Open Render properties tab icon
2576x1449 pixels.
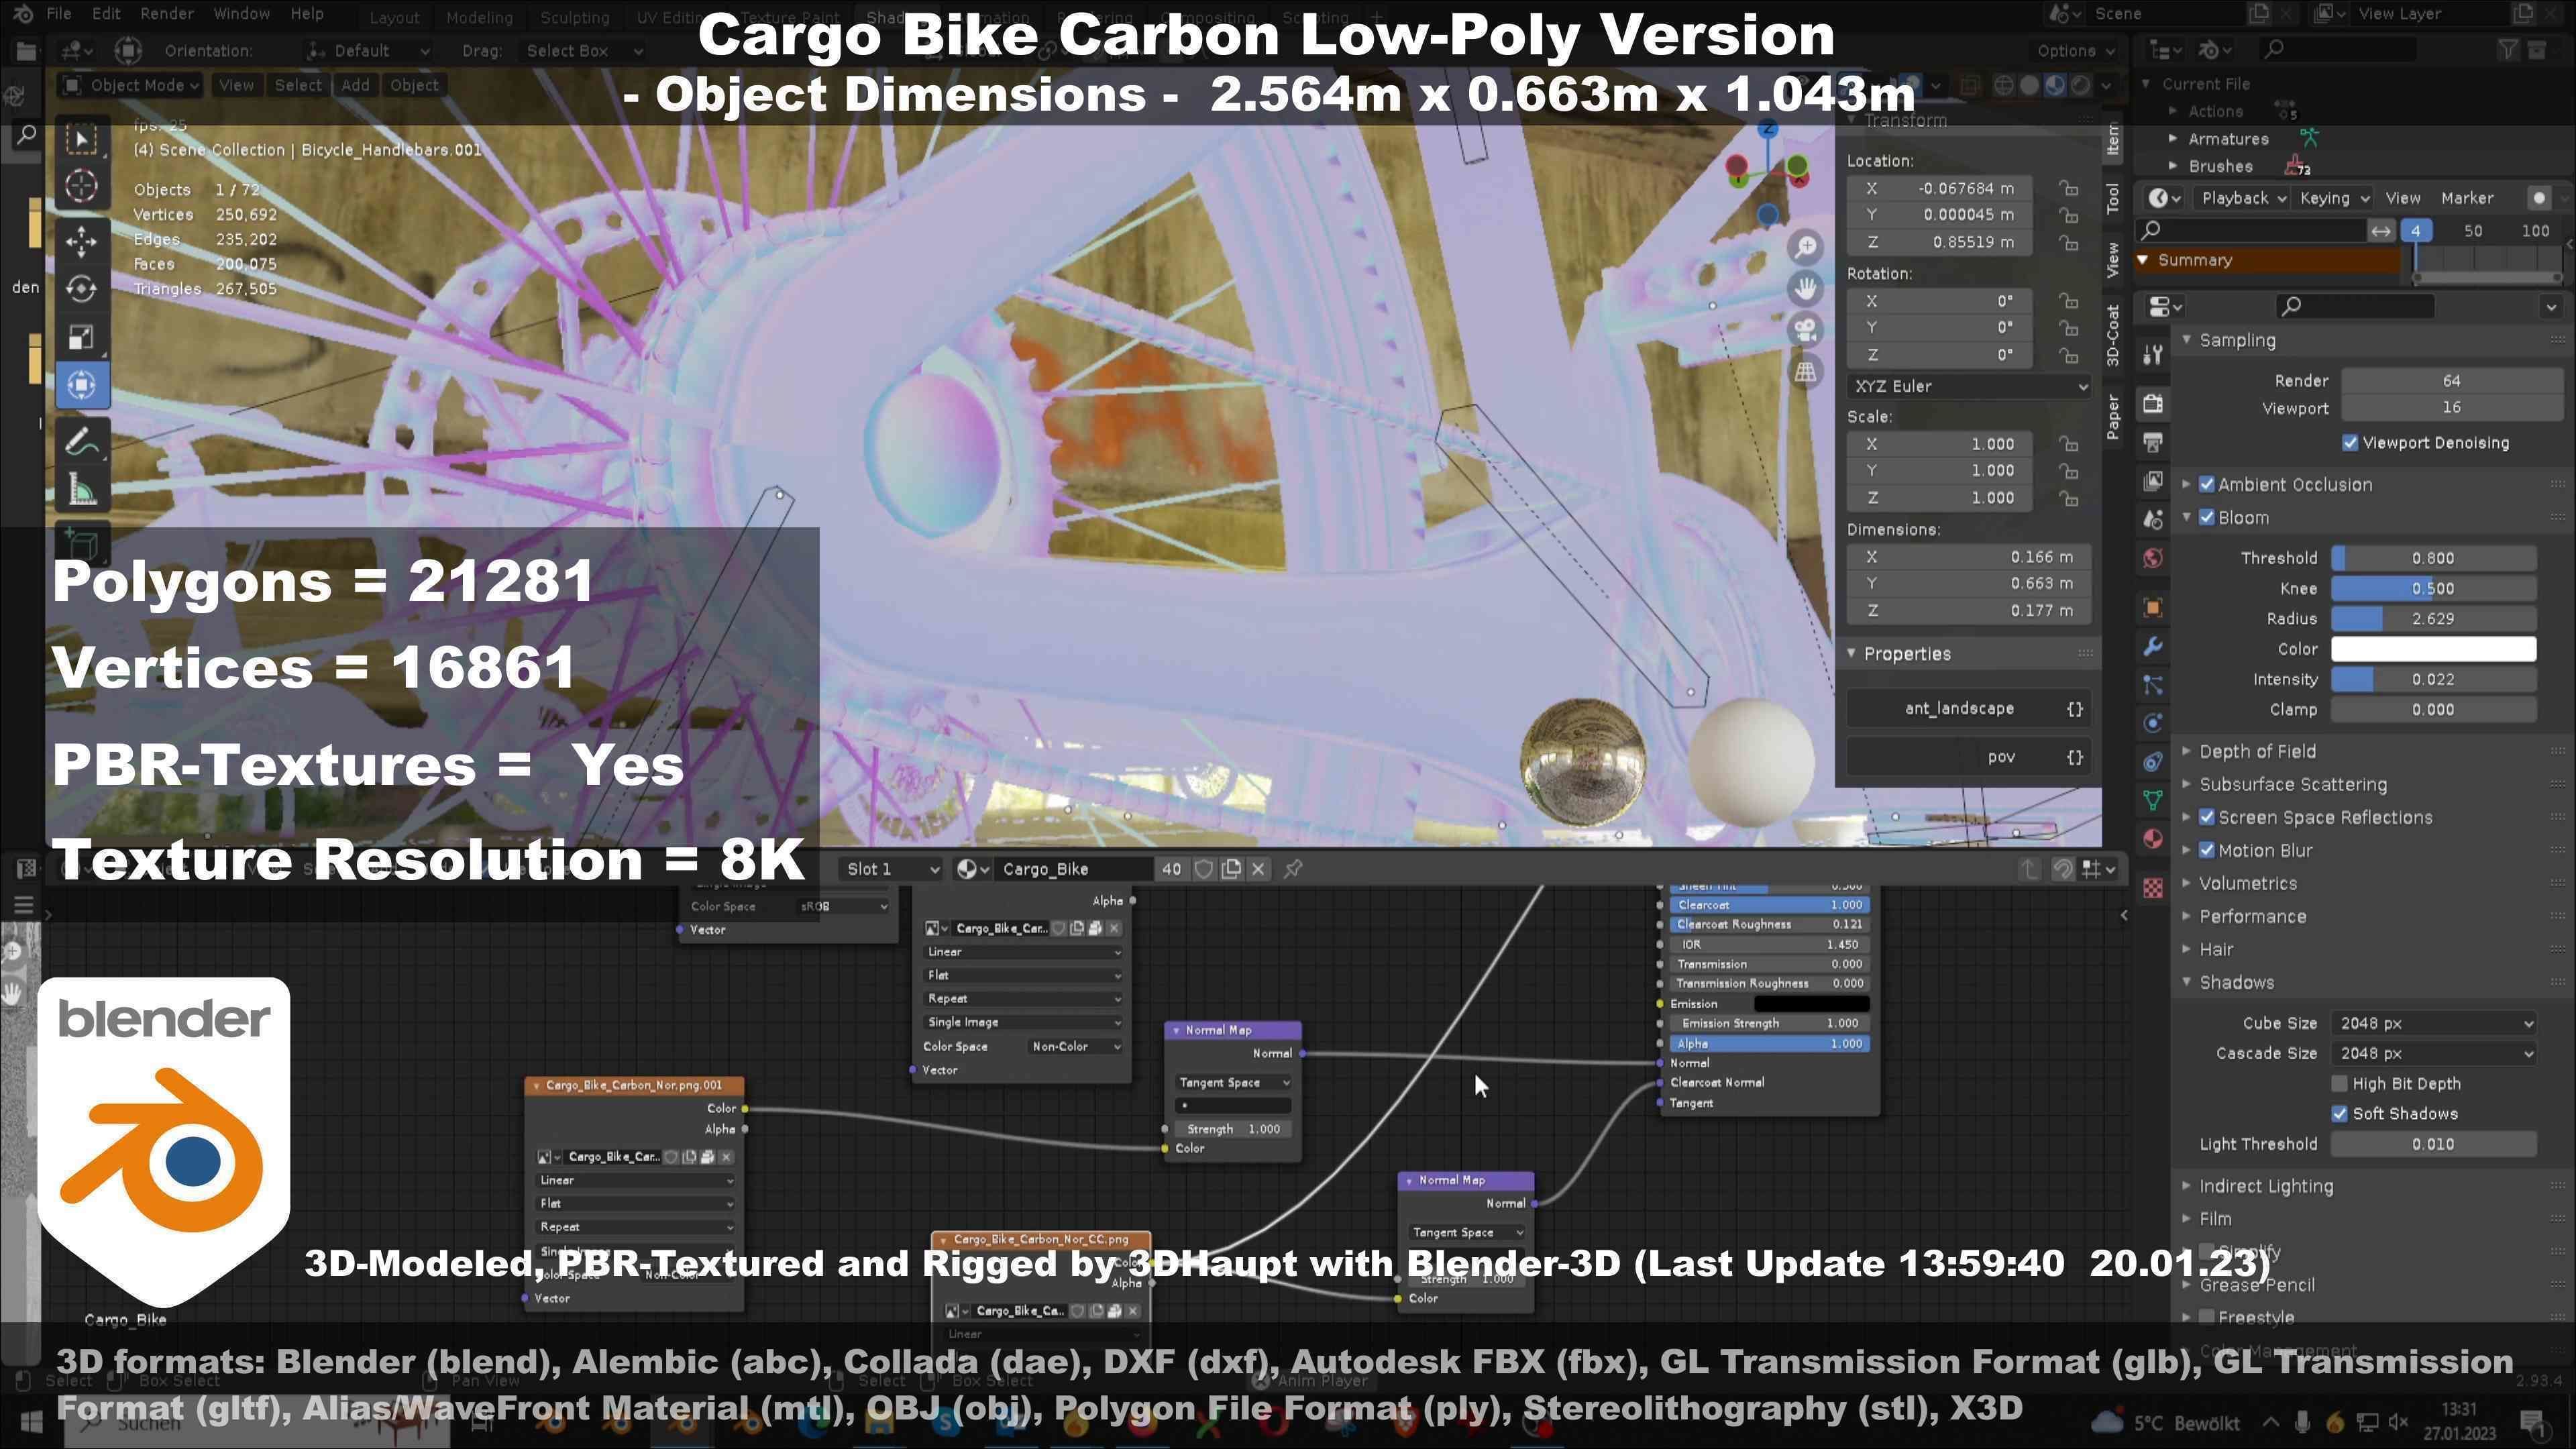[x=2153, y=404]
